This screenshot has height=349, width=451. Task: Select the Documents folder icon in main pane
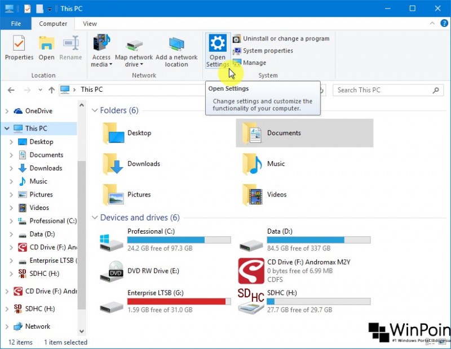(x=252, y=133)
